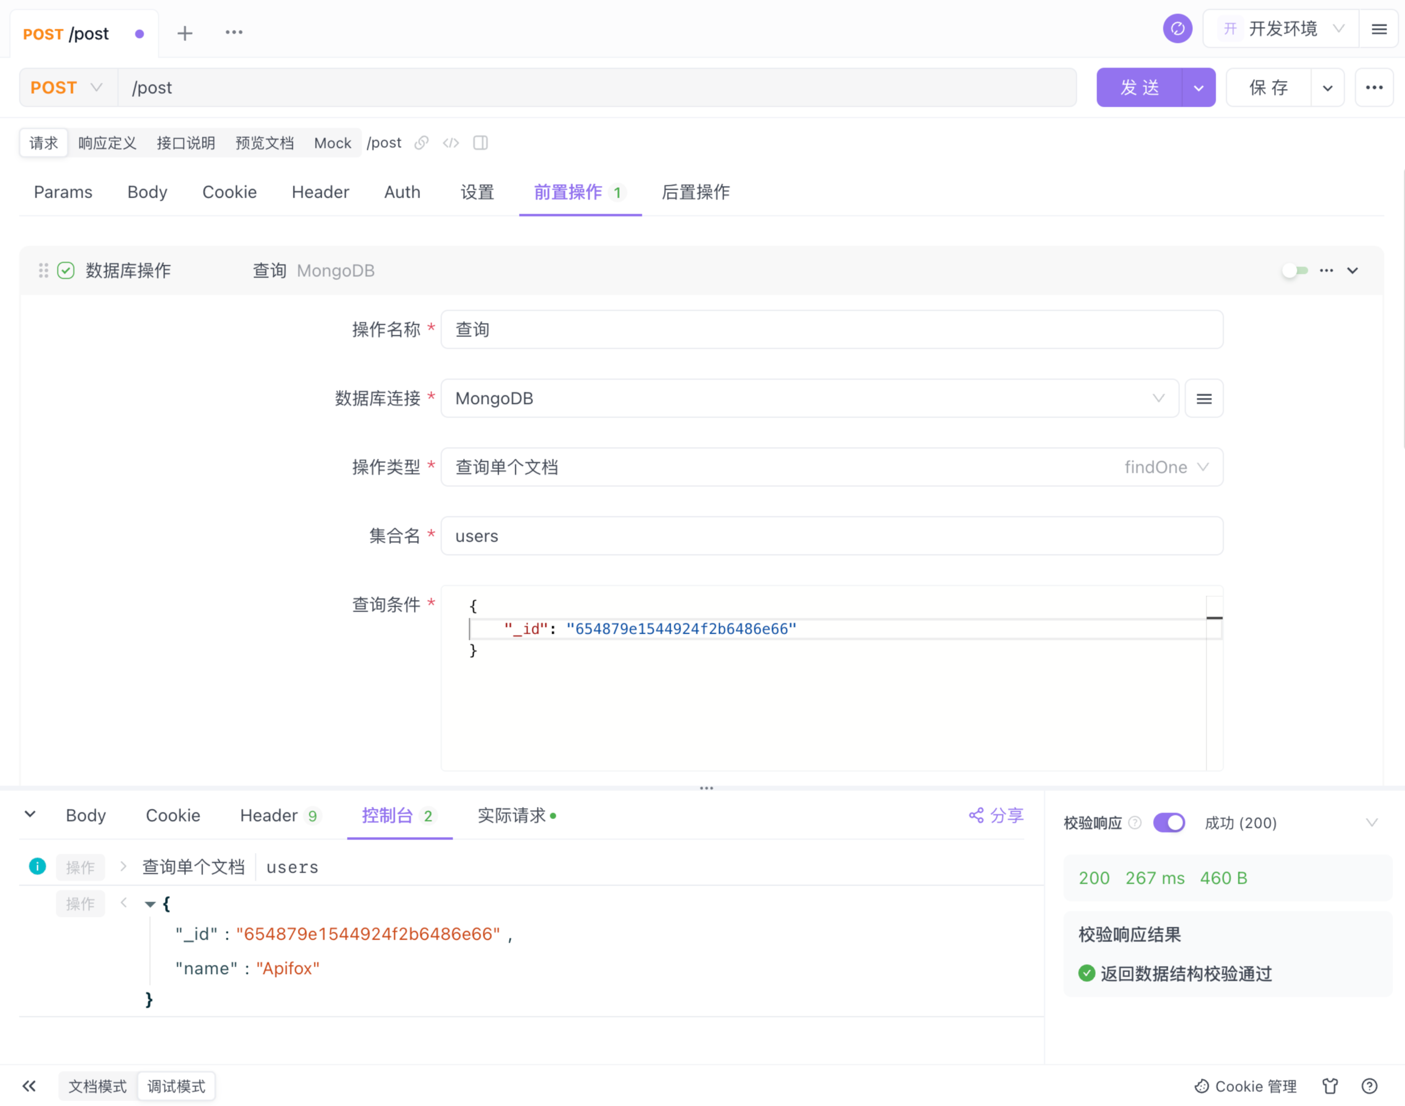Click the shirt theme icon in footer

pos(1330,1086)
